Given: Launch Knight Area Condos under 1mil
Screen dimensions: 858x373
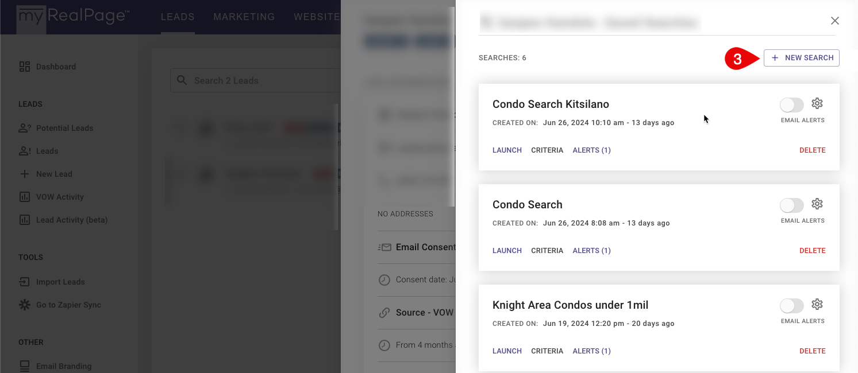Looking at the screenshot, I should [x=507, y=351].
